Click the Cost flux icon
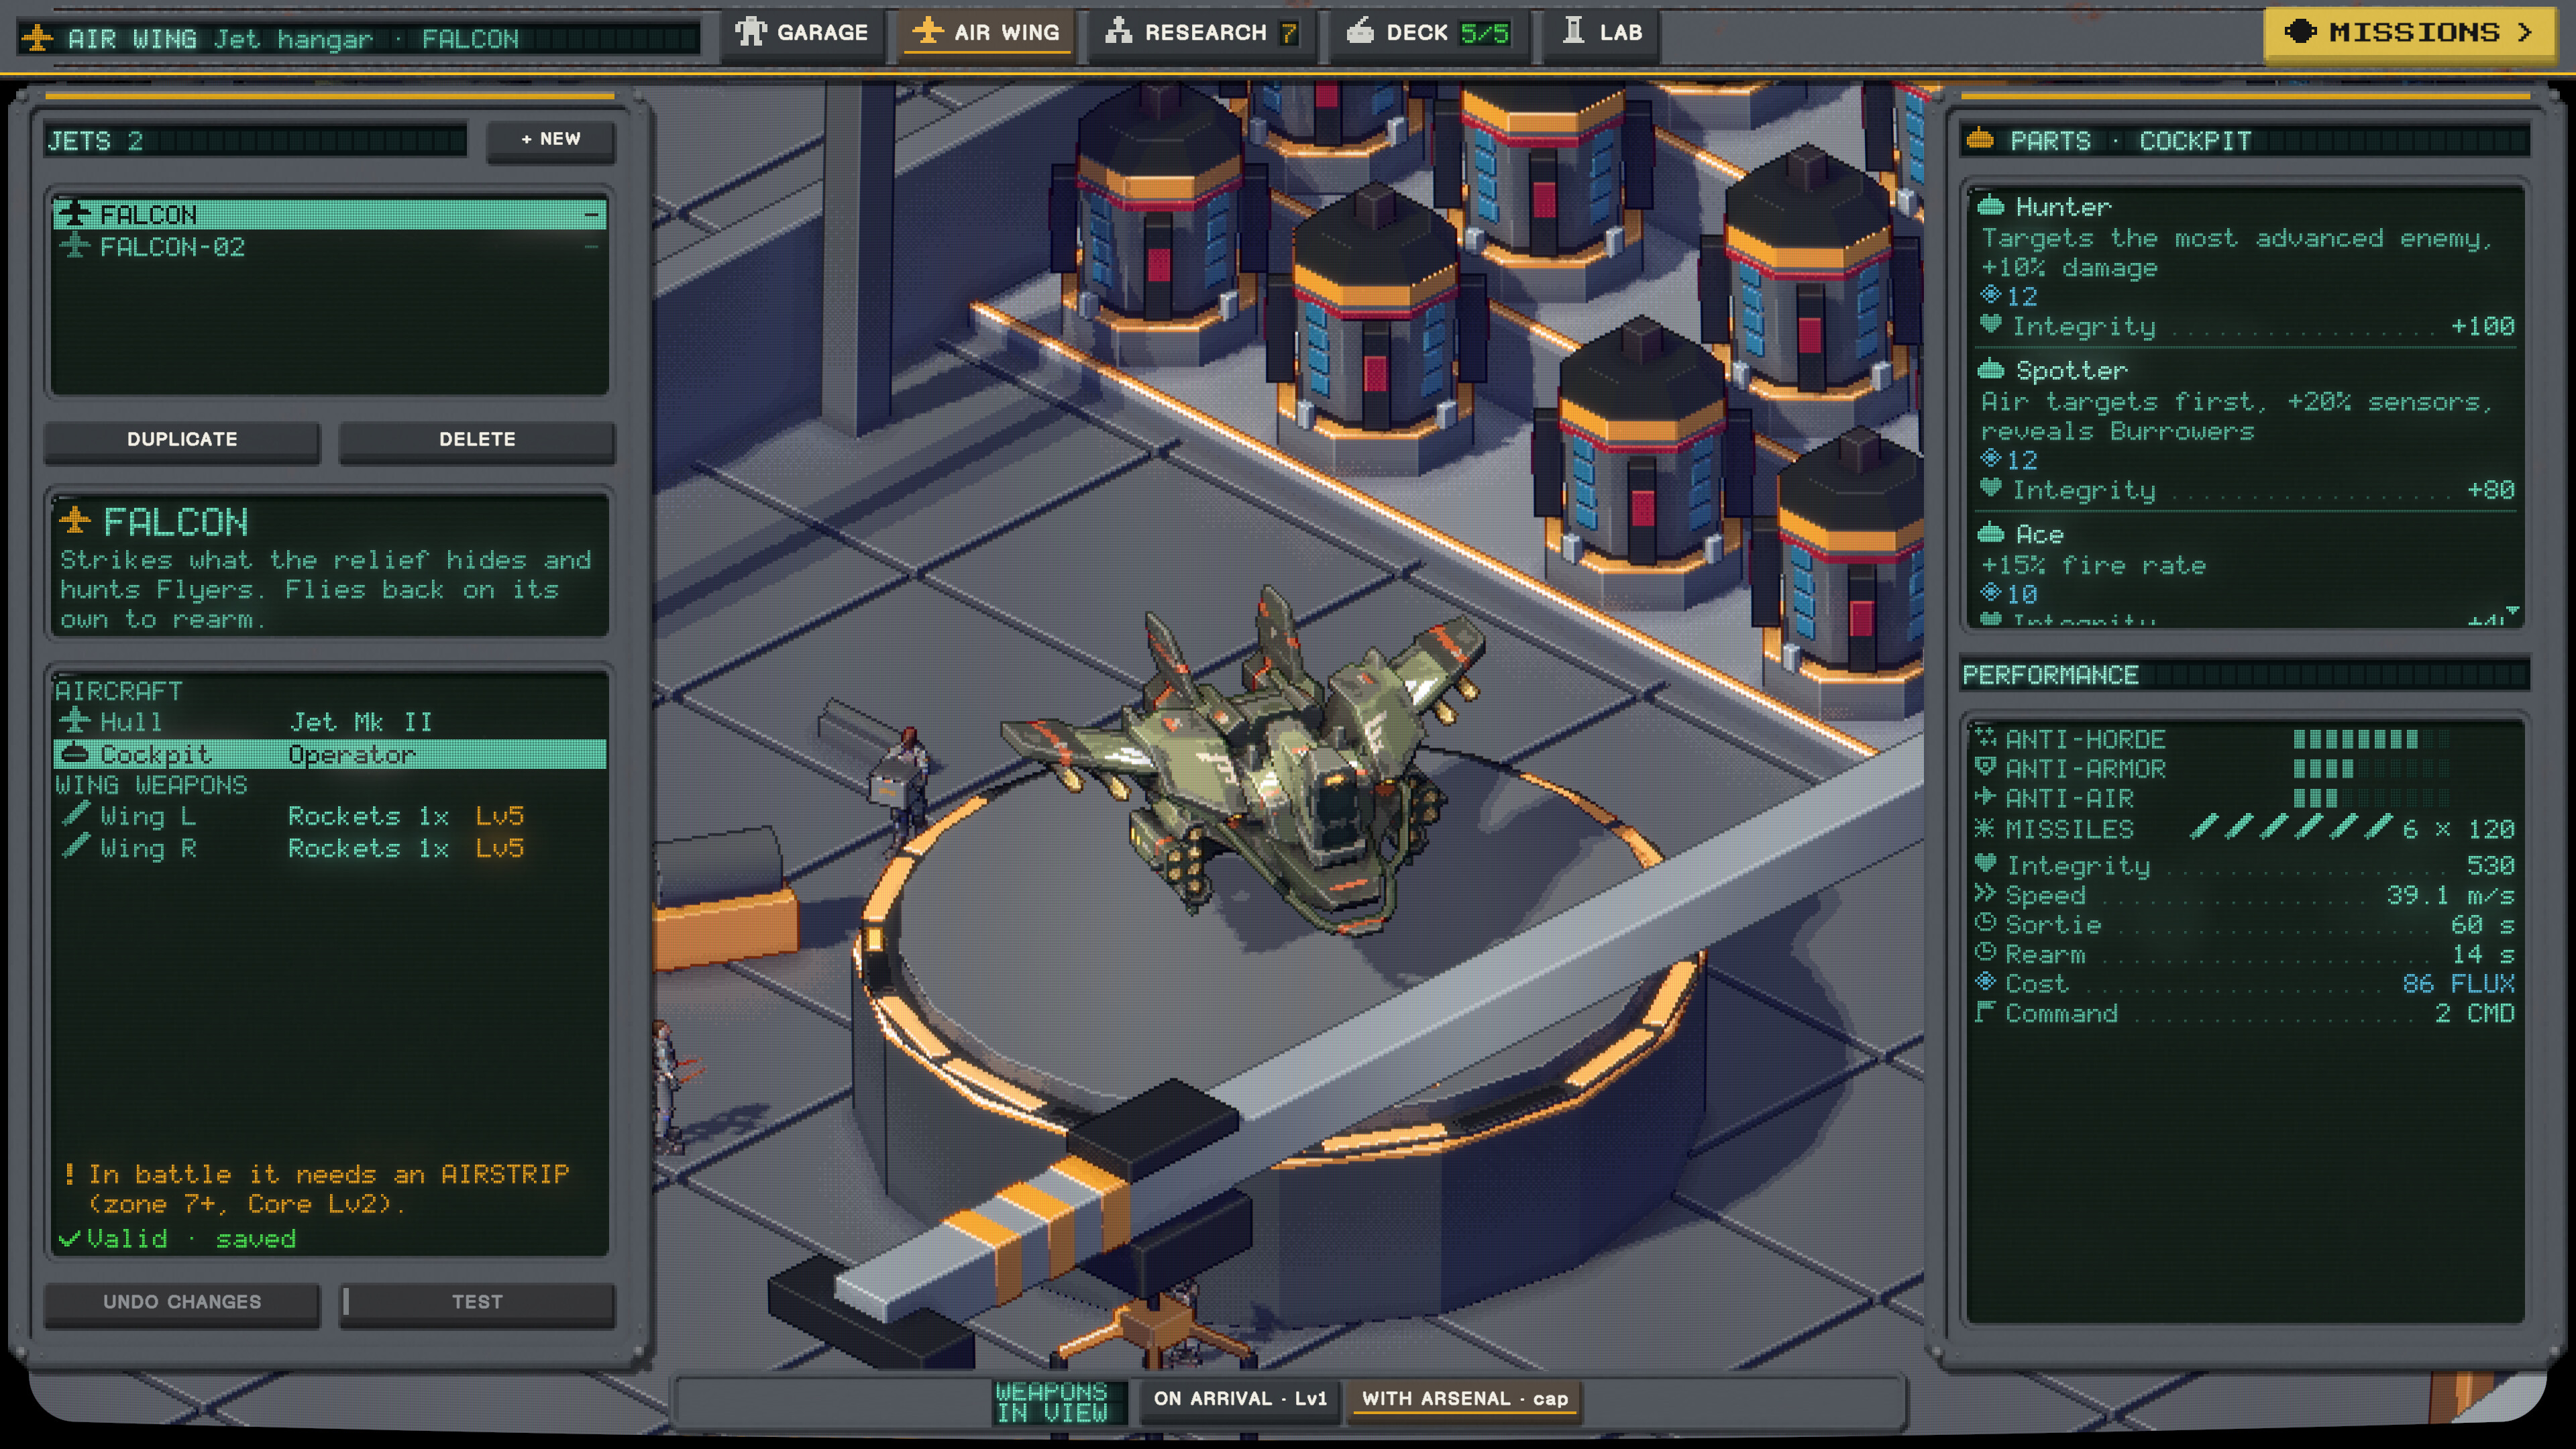Screen dimensions: 2576x1449 [x=1986, y=982]
